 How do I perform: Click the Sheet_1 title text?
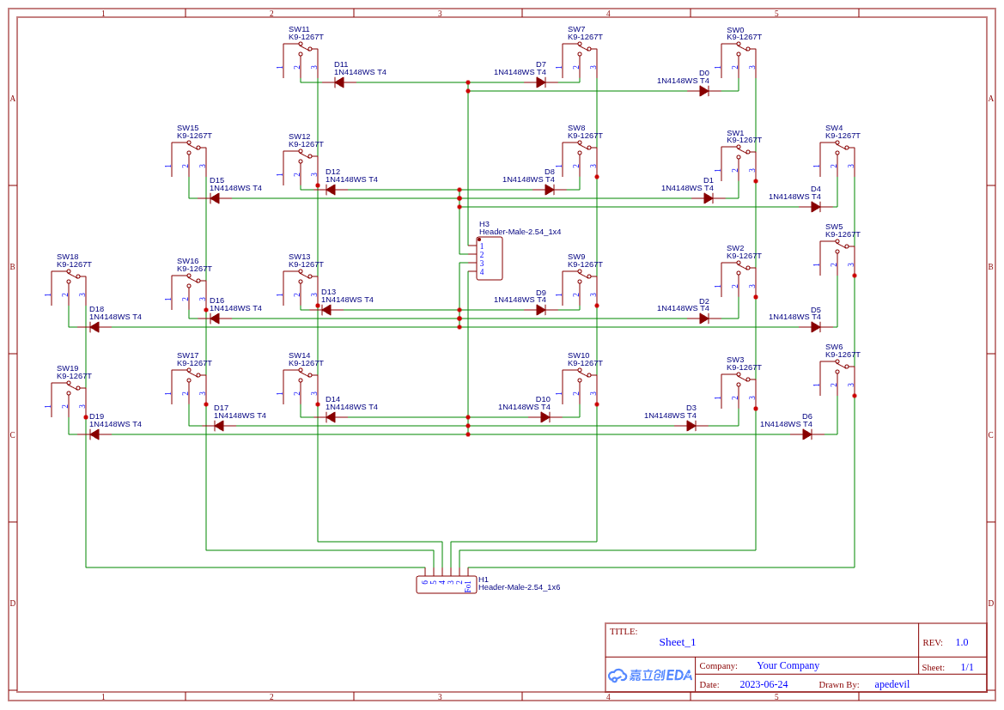coord(678,641)
